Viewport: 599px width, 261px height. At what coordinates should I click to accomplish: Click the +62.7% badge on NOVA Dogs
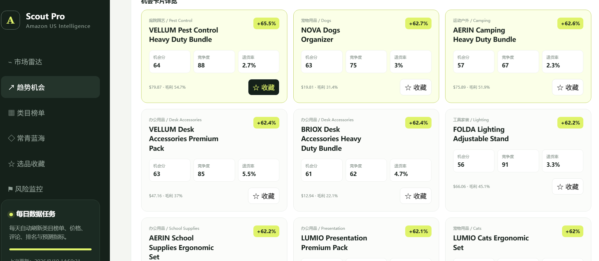pyautogui.click(x=418, y=24)
